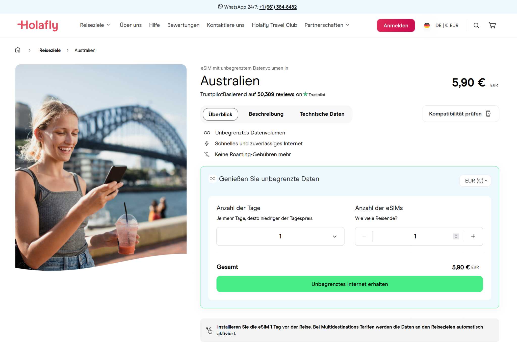Screen dimensions: 517x346
Task: Click the Holafly logo
Action: pyautogui.click(x=38, y=25)
